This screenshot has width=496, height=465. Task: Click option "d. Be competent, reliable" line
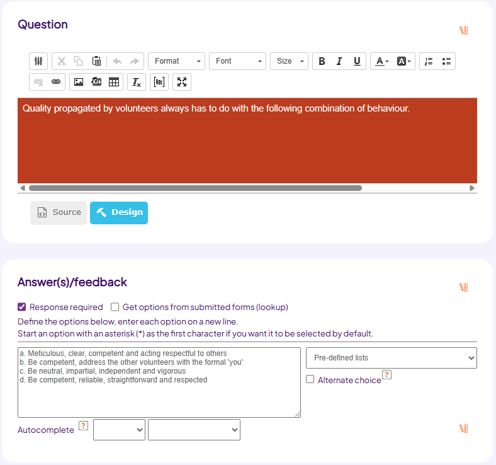113,380
